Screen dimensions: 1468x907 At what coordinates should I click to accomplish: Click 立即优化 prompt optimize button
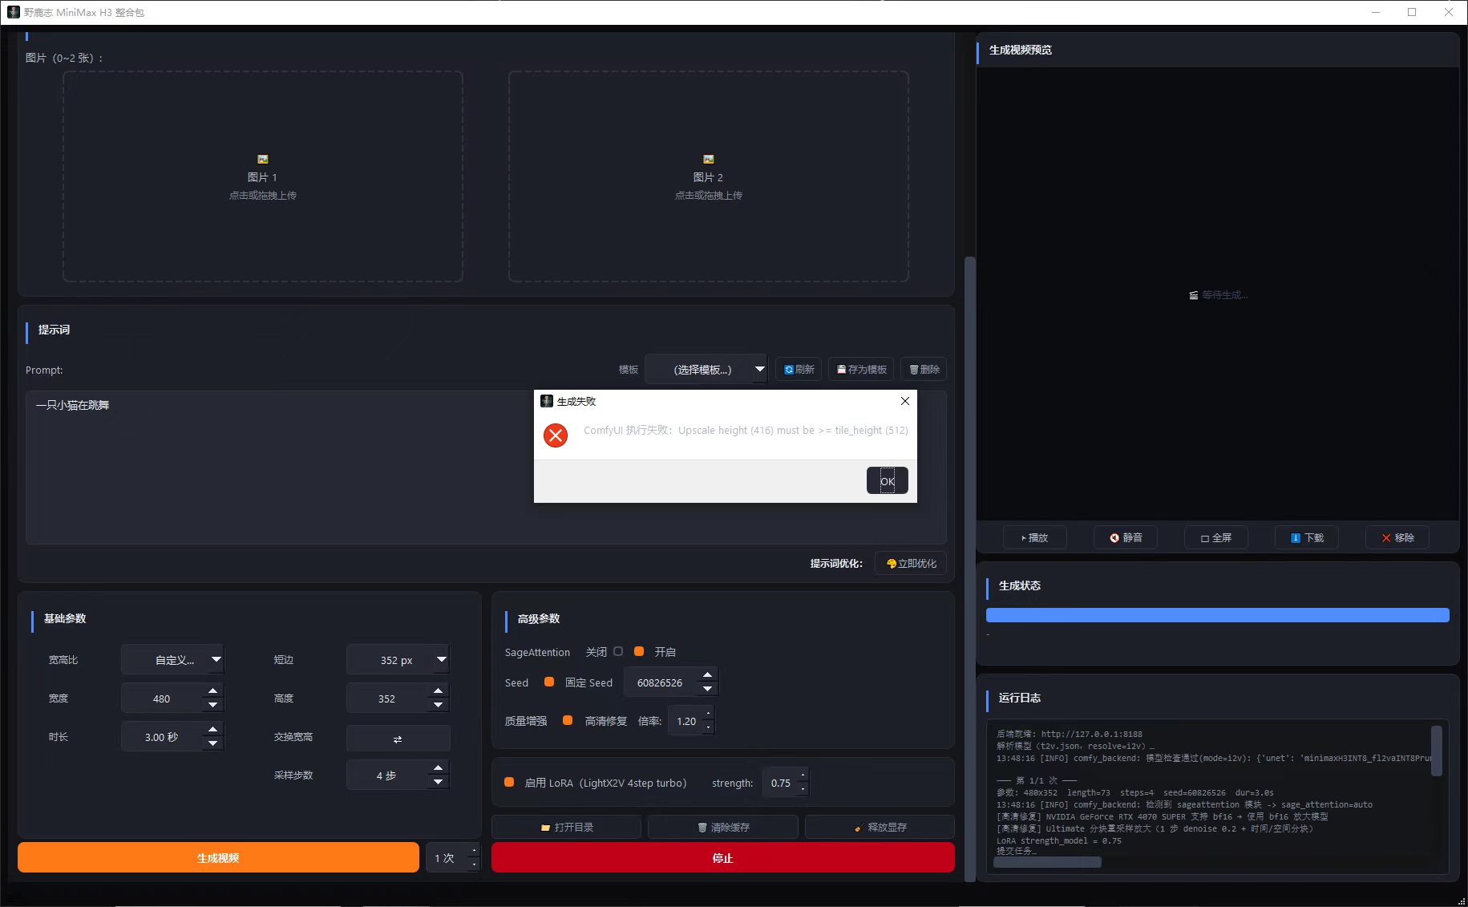point(911,564)
